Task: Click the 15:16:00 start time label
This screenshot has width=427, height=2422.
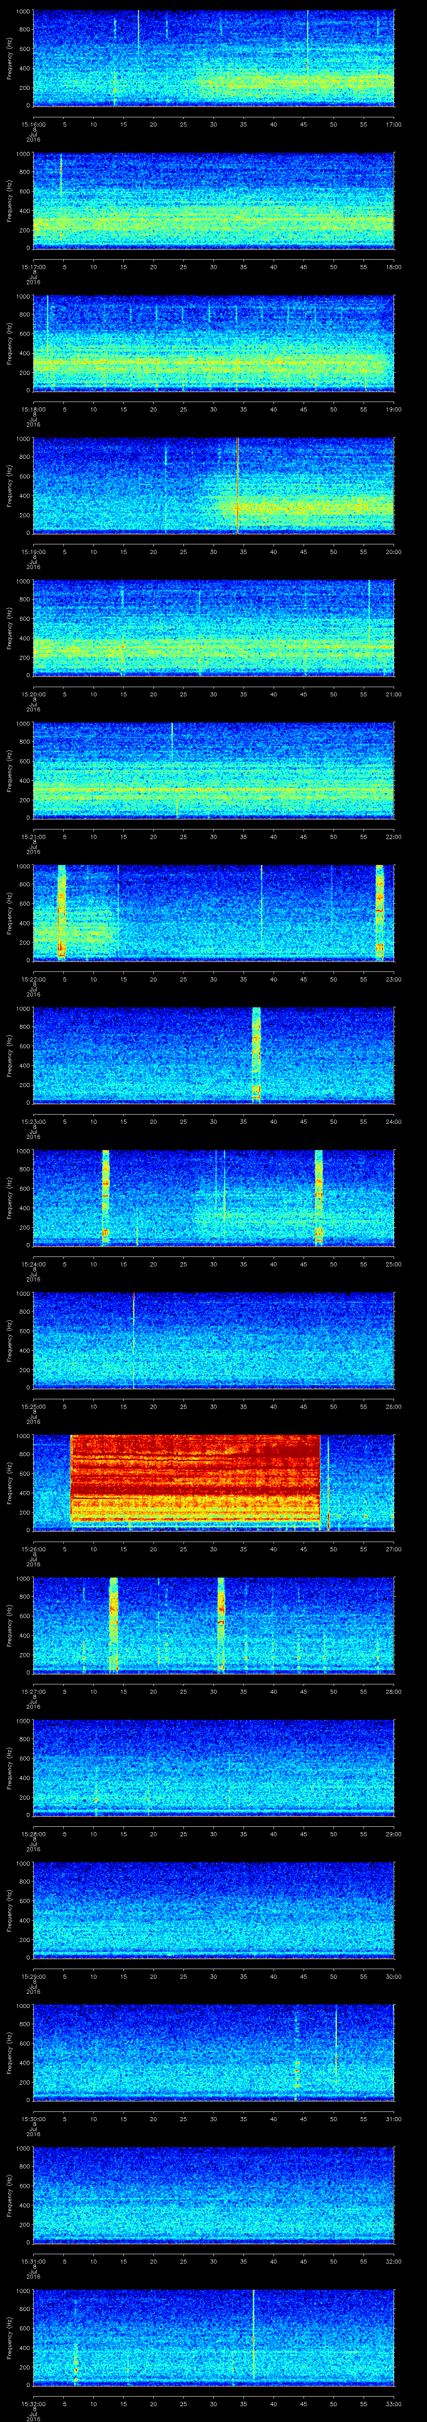Action: click(x=33, y=124)
